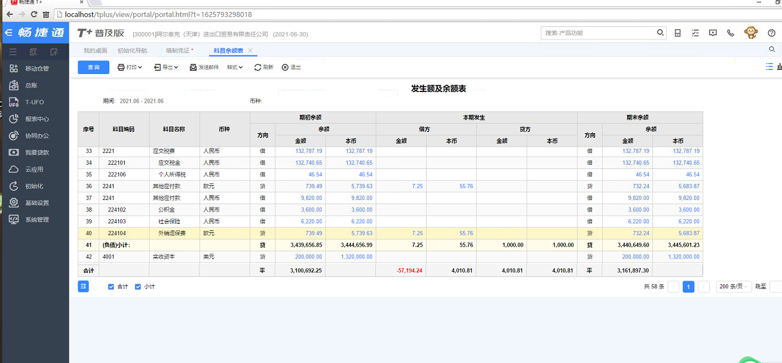Screen dimensions: 782x363
Task: Click 科目名称 column header
Action: coord(174,129)
